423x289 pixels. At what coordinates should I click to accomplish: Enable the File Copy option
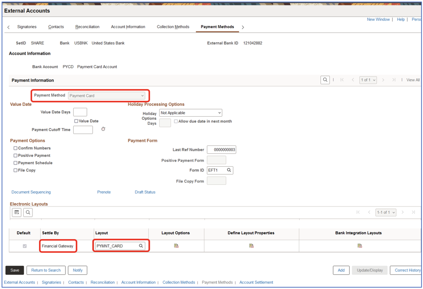(x=15, y=170)
